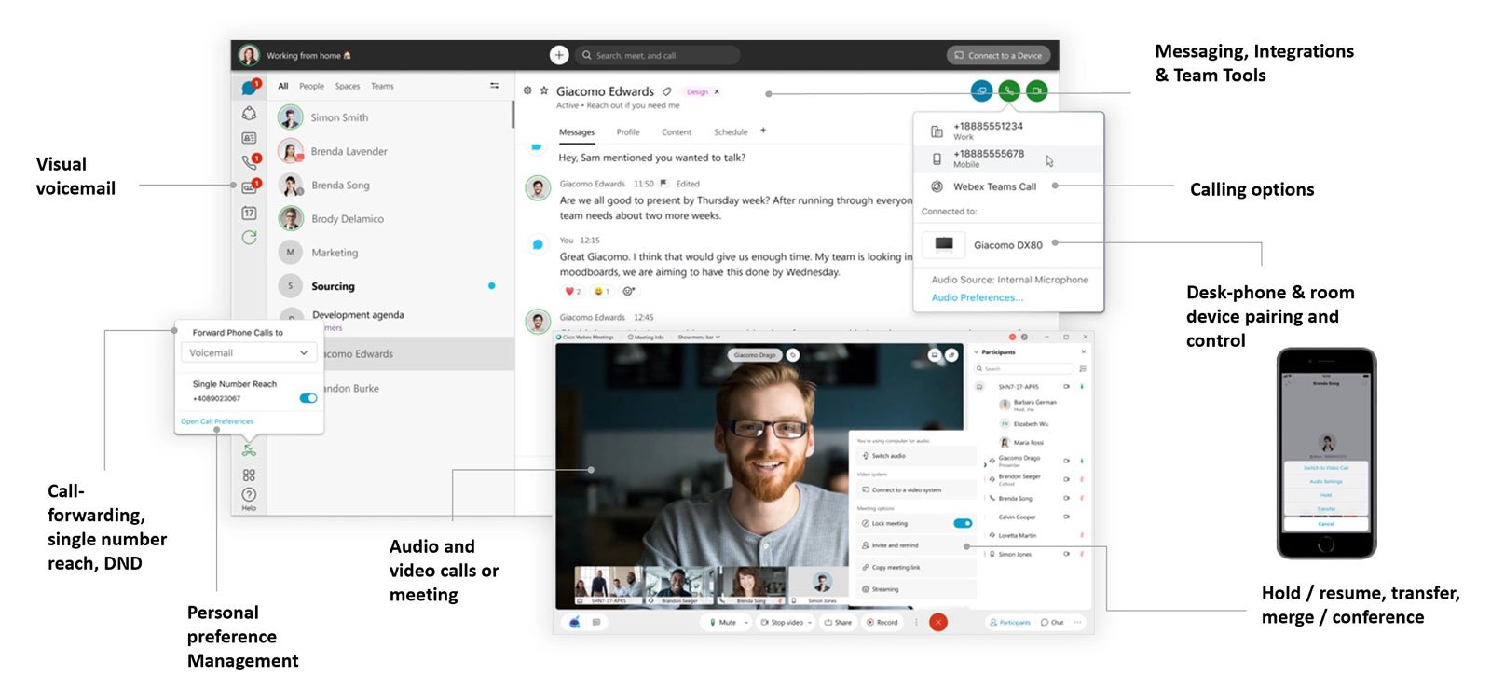Screen dimensions: 1491x689
Task: Click the plus button in the top bar
Action: (x=559, y=55)
